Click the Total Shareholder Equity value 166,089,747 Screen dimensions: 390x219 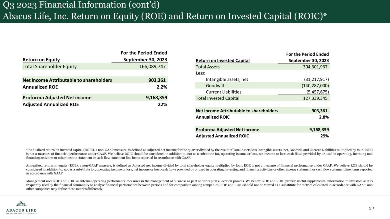tap(150, 66)
